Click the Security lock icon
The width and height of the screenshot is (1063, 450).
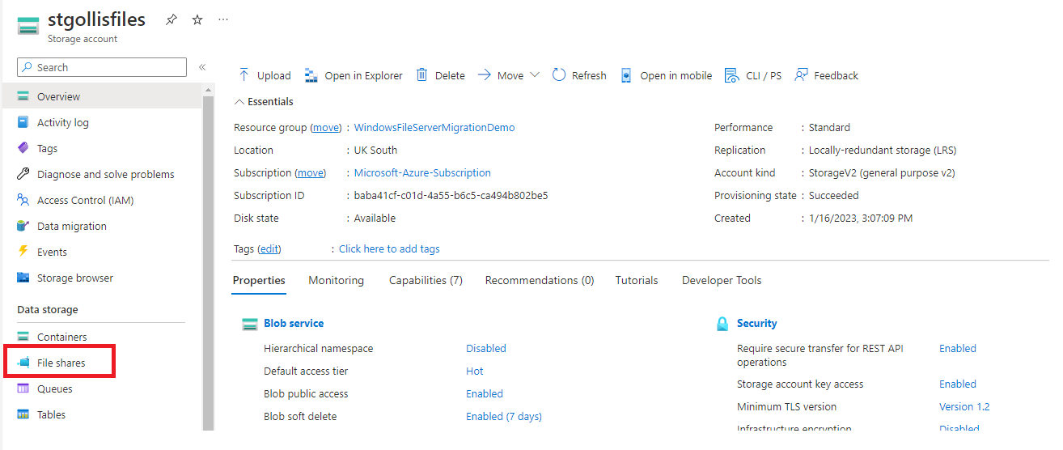pos(722,324)
